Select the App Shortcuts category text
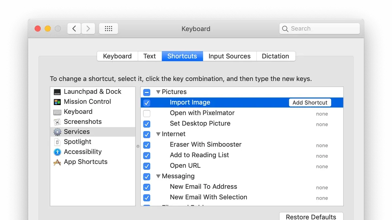This screenshot has width=392, height=220. click(x=86, y=162)
